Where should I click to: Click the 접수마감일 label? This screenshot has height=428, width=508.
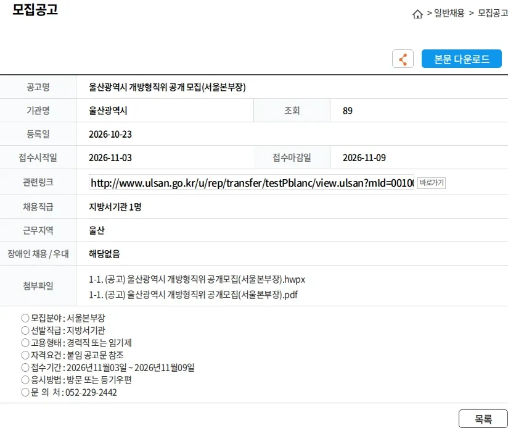(x=292, y=157)
